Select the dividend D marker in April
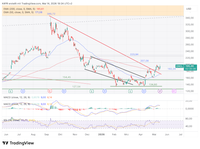 [144, 91]
